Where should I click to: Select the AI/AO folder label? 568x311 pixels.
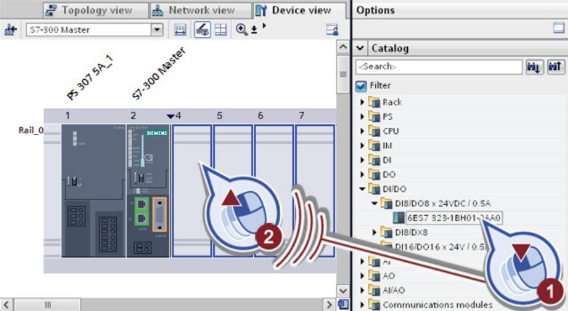coord(394,290)
